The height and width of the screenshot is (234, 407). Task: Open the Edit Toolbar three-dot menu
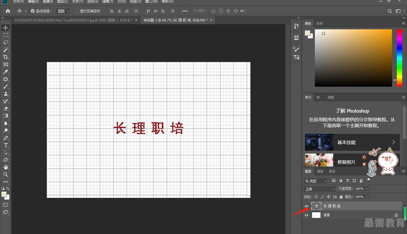pyautogui.click(x=6, y=182)
